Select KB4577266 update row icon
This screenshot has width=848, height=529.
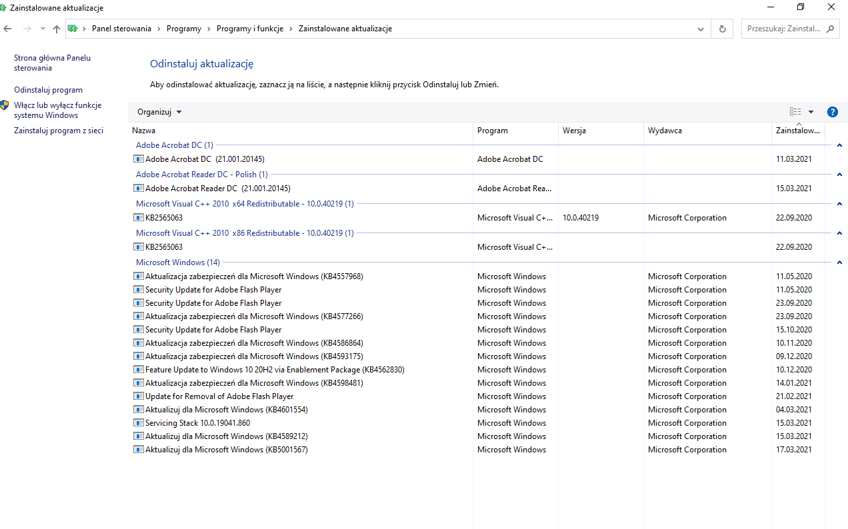pyautogui.click(x=139, y=316)
